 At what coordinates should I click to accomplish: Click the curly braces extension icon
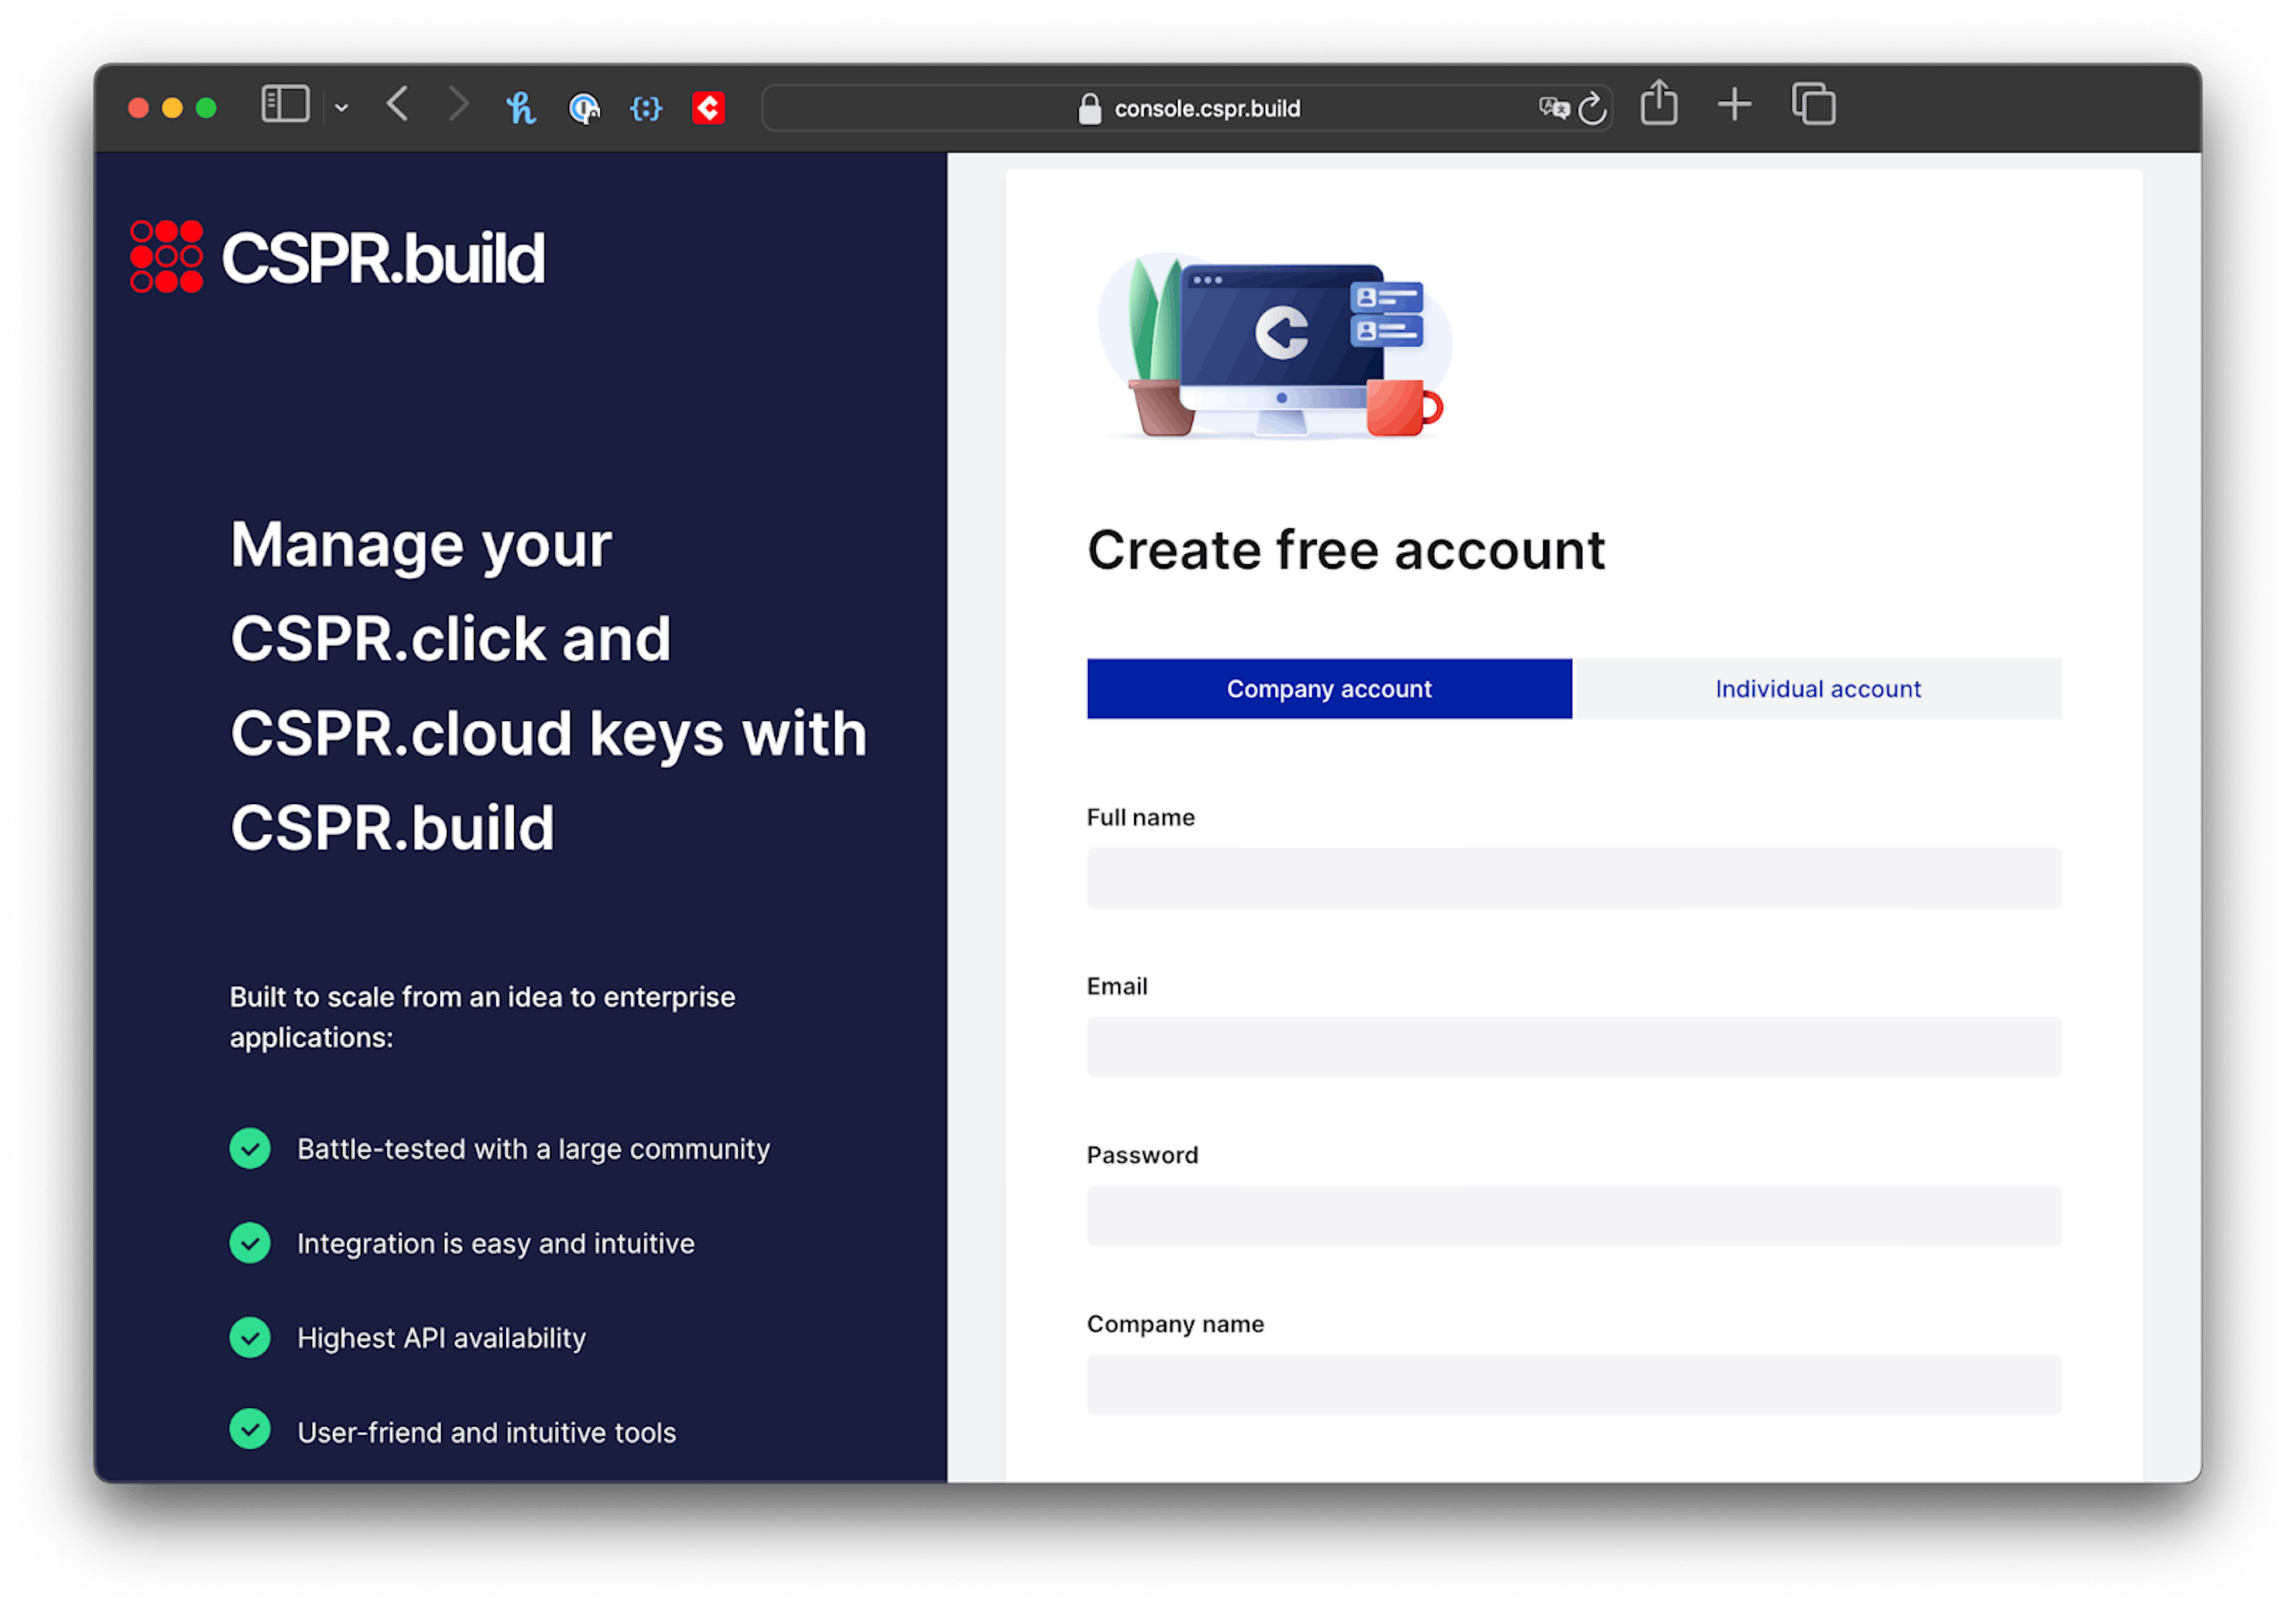coord(646,108)
